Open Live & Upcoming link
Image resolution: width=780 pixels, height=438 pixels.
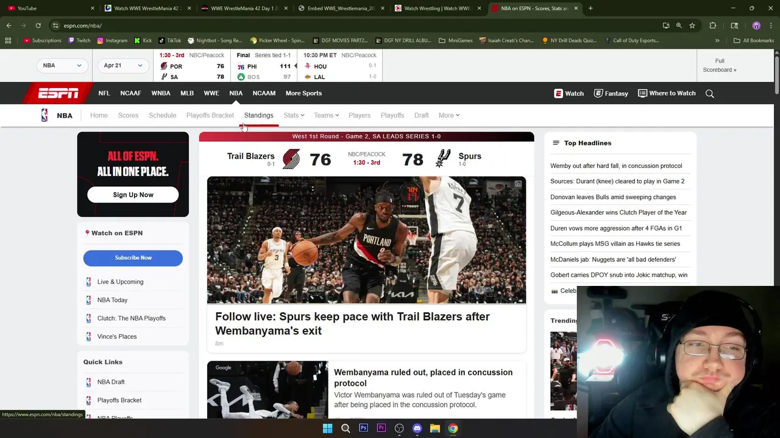120,282
